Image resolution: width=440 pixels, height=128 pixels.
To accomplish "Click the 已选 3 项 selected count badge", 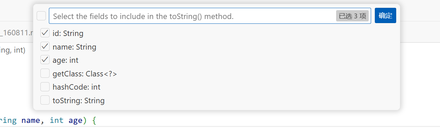I will click(352, 16).
